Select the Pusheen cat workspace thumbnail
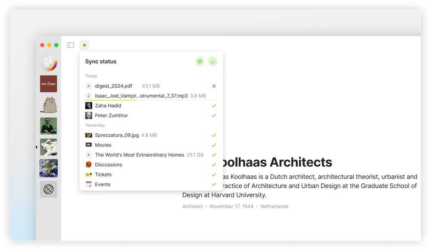The height and width of the screenshot is (251, 431). click(x=49, y=105)
